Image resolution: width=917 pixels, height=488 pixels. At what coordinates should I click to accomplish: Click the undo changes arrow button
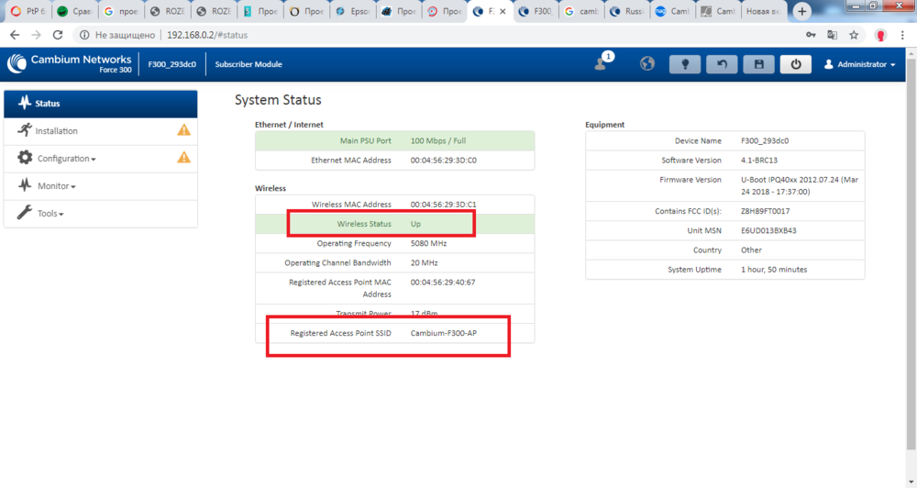tap(723, 64)
